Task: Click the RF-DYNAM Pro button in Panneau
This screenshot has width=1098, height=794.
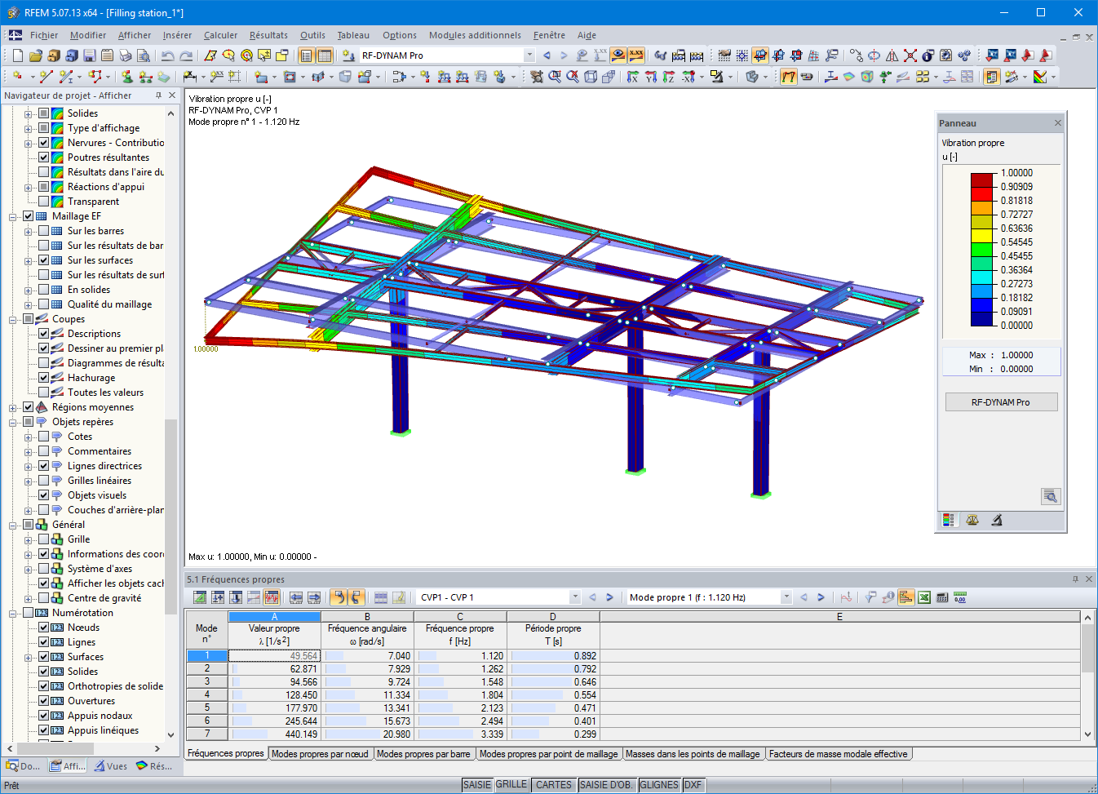Action: coord(1001,402)
